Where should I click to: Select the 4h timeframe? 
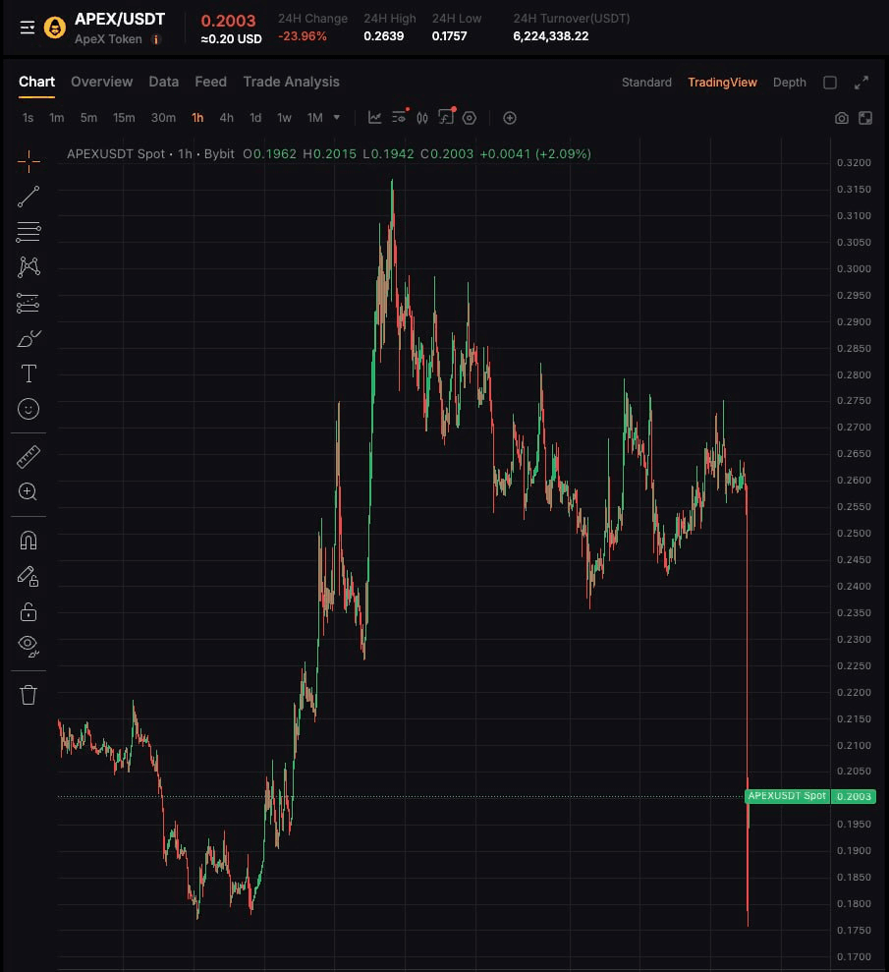pyautogui.click(x=226, y=118)
